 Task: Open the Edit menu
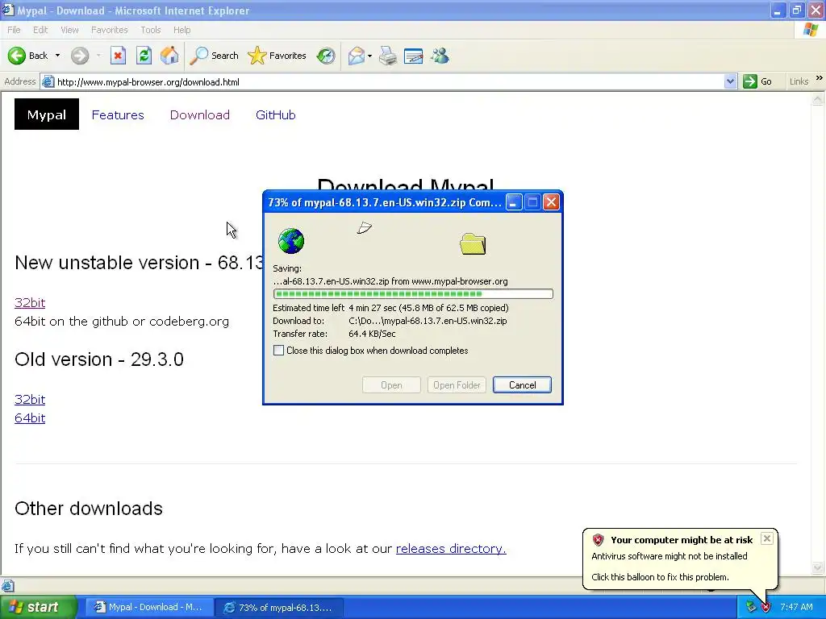[40, 30]
